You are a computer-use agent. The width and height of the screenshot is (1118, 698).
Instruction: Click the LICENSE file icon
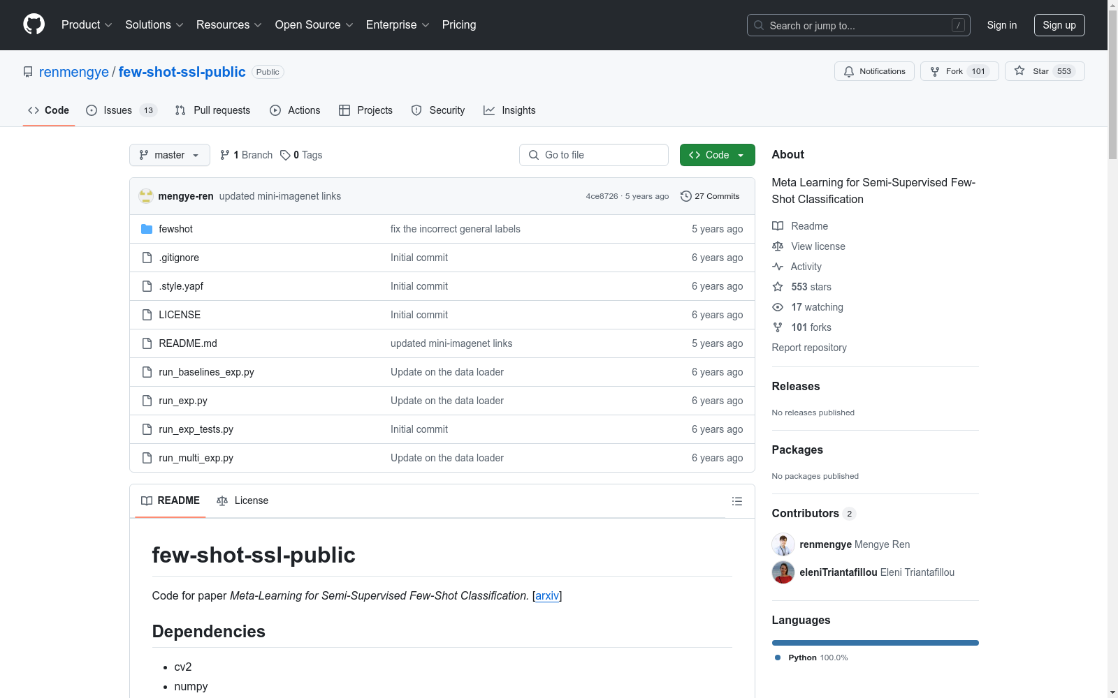coord(147,315)
